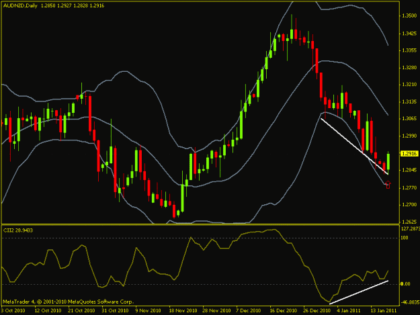Screen dimensions: 420x315
Task: Click the red up-arrow marker on chart
Action: click(x=388, y=185)
